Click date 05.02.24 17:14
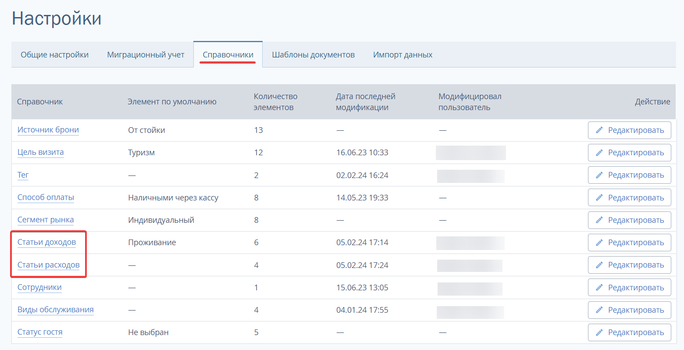 362,243
